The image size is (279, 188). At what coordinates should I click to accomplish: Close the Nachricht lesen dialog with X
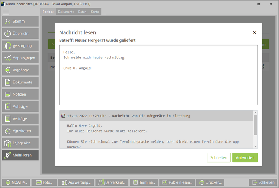click(x=254, y=32)
